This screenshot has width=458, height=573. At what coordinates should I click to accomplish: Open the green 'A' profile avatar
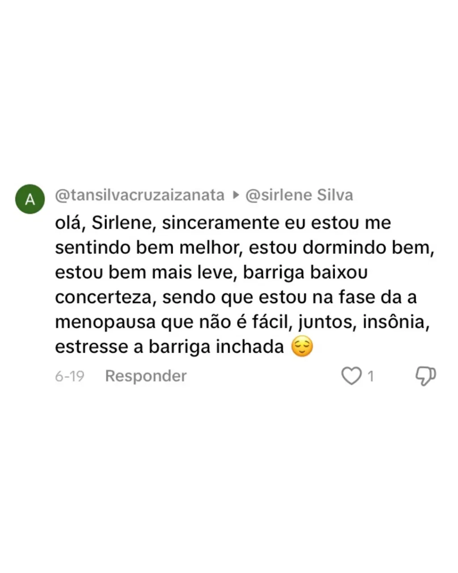[x=30, y=199]
